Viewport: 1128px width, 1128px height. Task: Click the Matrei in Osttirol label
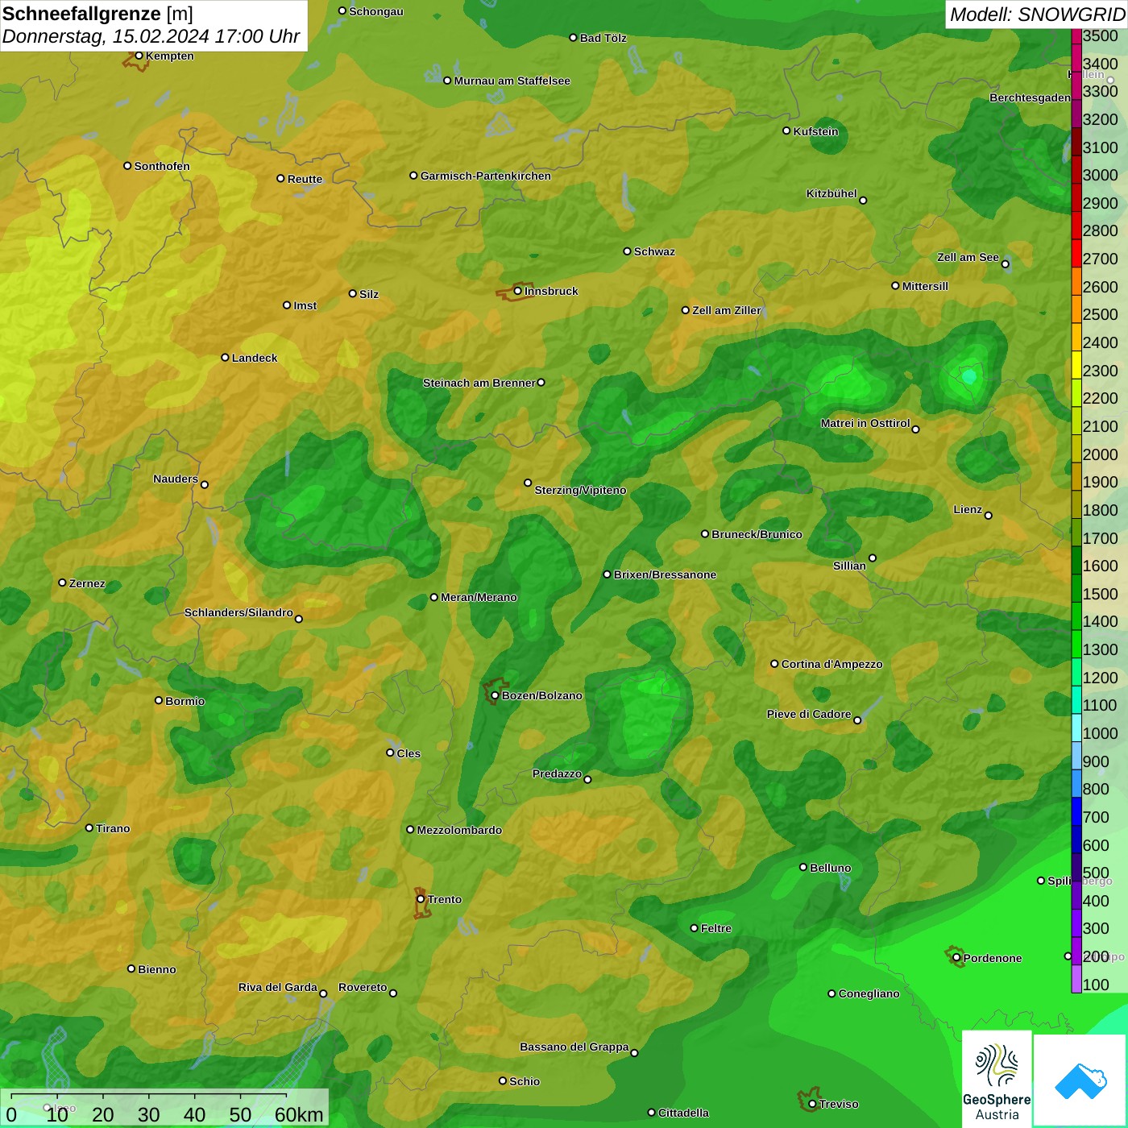point(865,423)
